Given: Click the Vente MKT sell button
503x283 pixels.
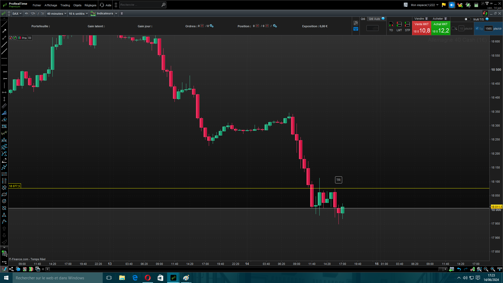Looking at the screenshot, I should point(421,28).
